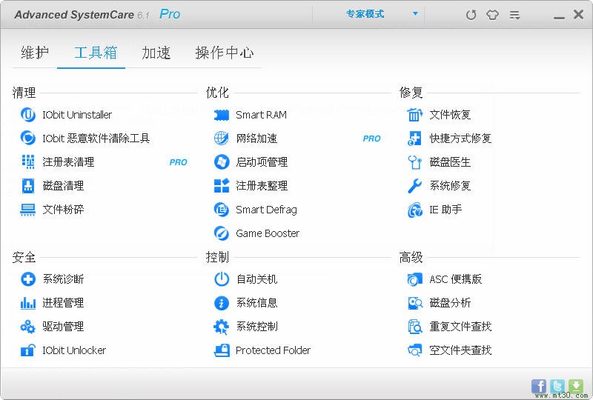Click the 快捷方式修复 text label
The image size is (593, 400).
click(460, 139)
